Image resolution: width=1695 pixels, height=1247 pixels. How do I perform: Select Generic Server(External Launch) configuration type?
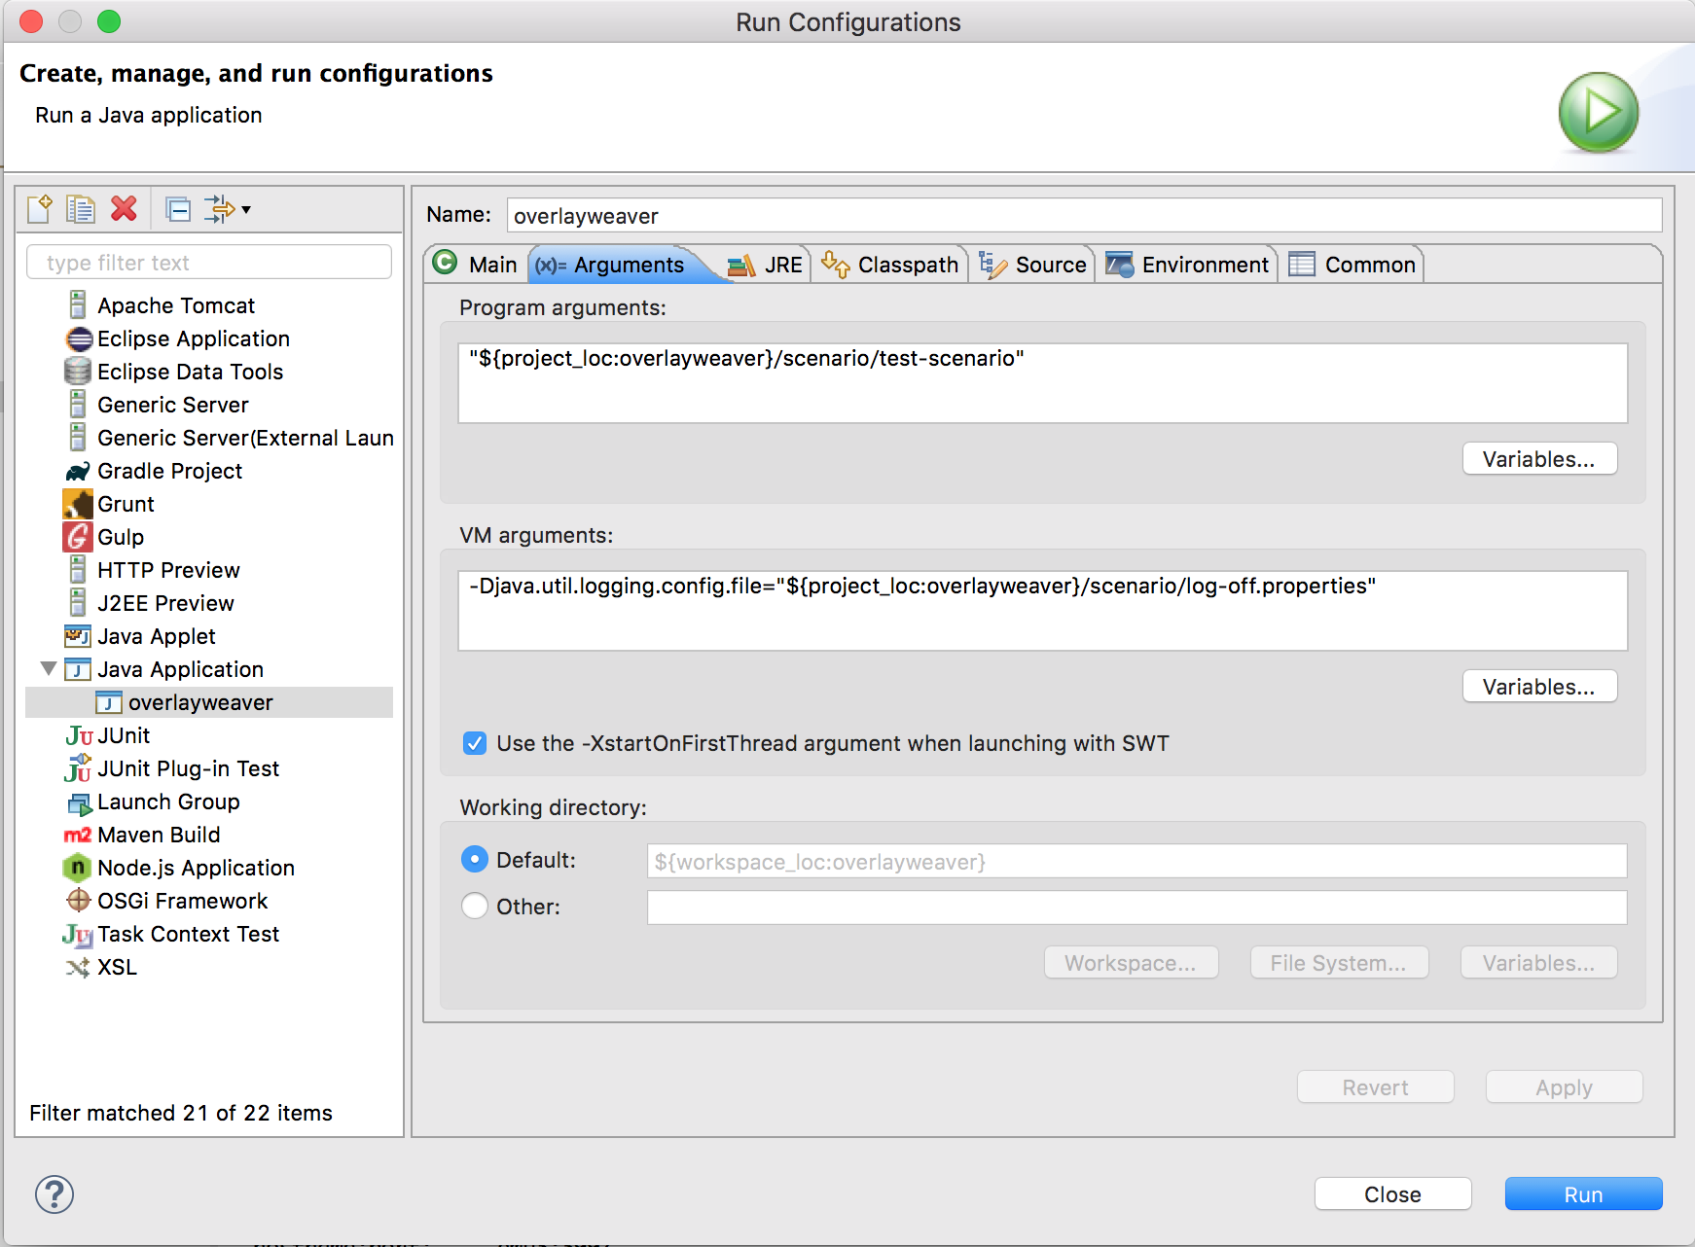pyautogui.click(x=245, y=438)
